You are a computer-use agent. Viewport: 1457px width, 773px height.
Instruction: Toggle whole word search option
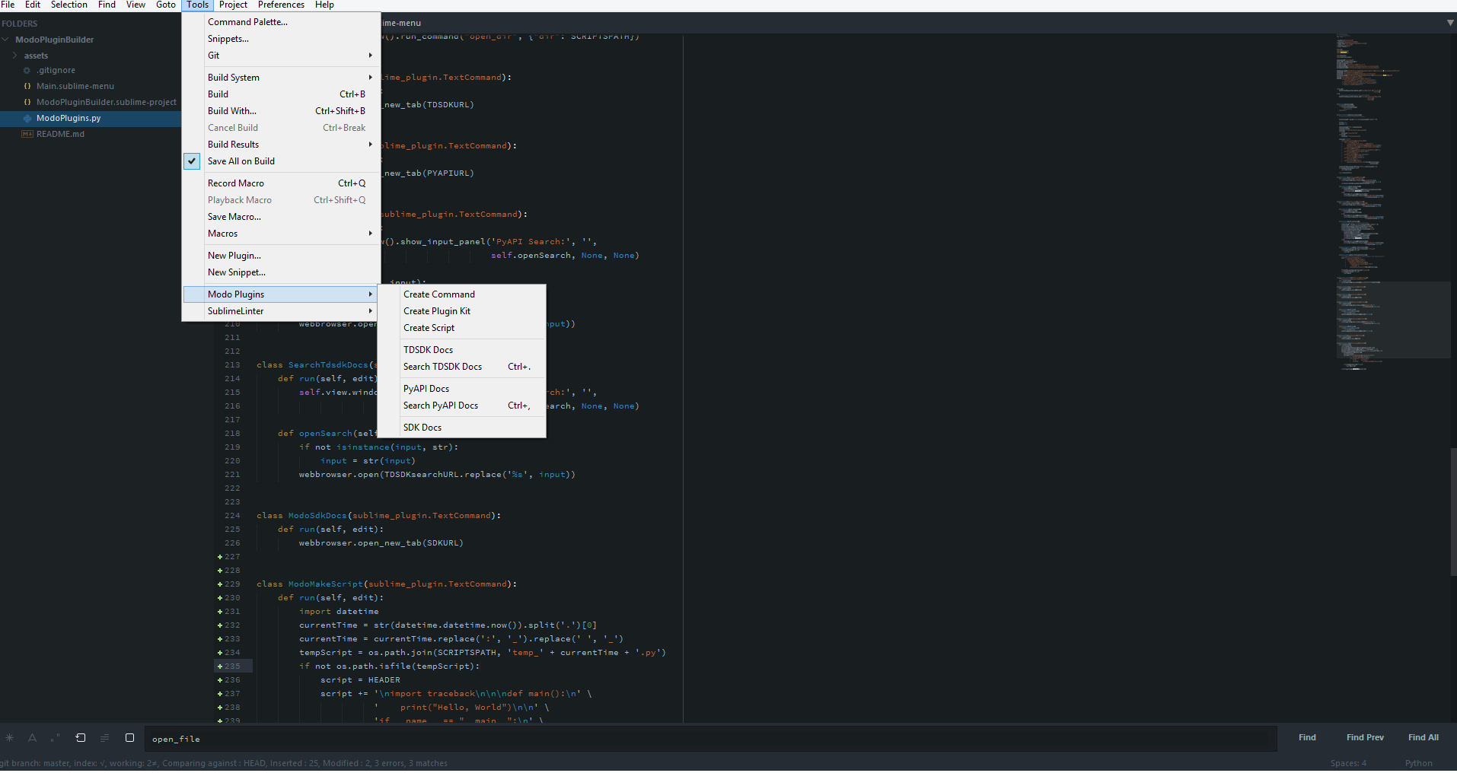click(55, 737)
